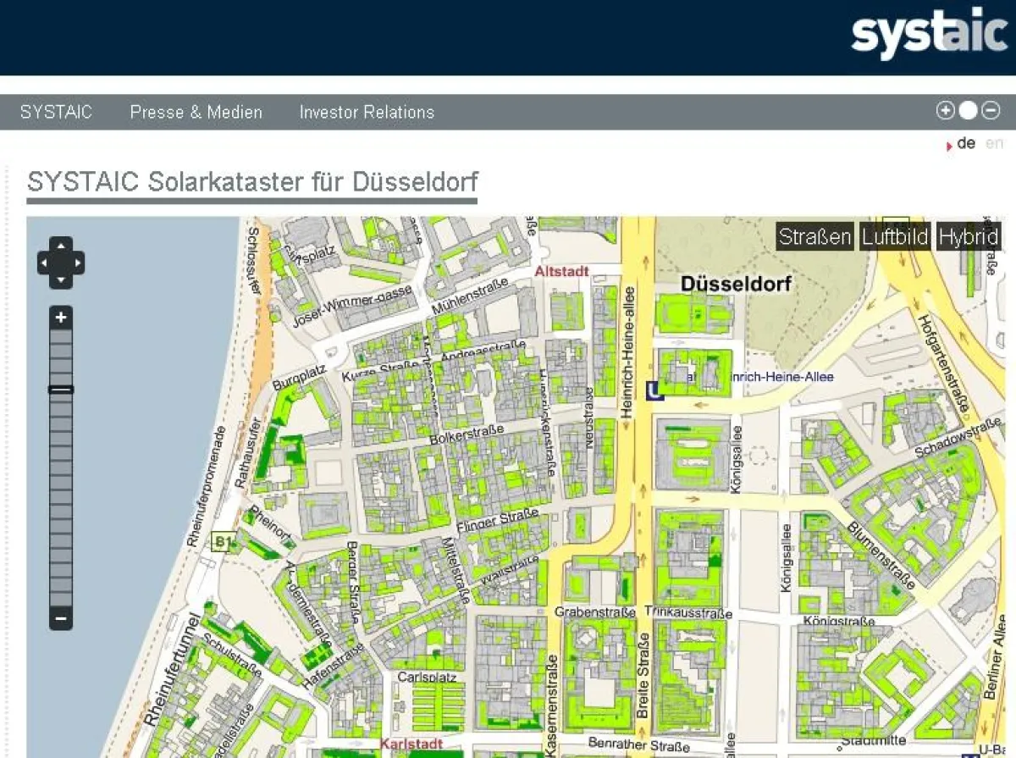Click the zoom slider handle
1016x758 pixels.
pos(61,389)
